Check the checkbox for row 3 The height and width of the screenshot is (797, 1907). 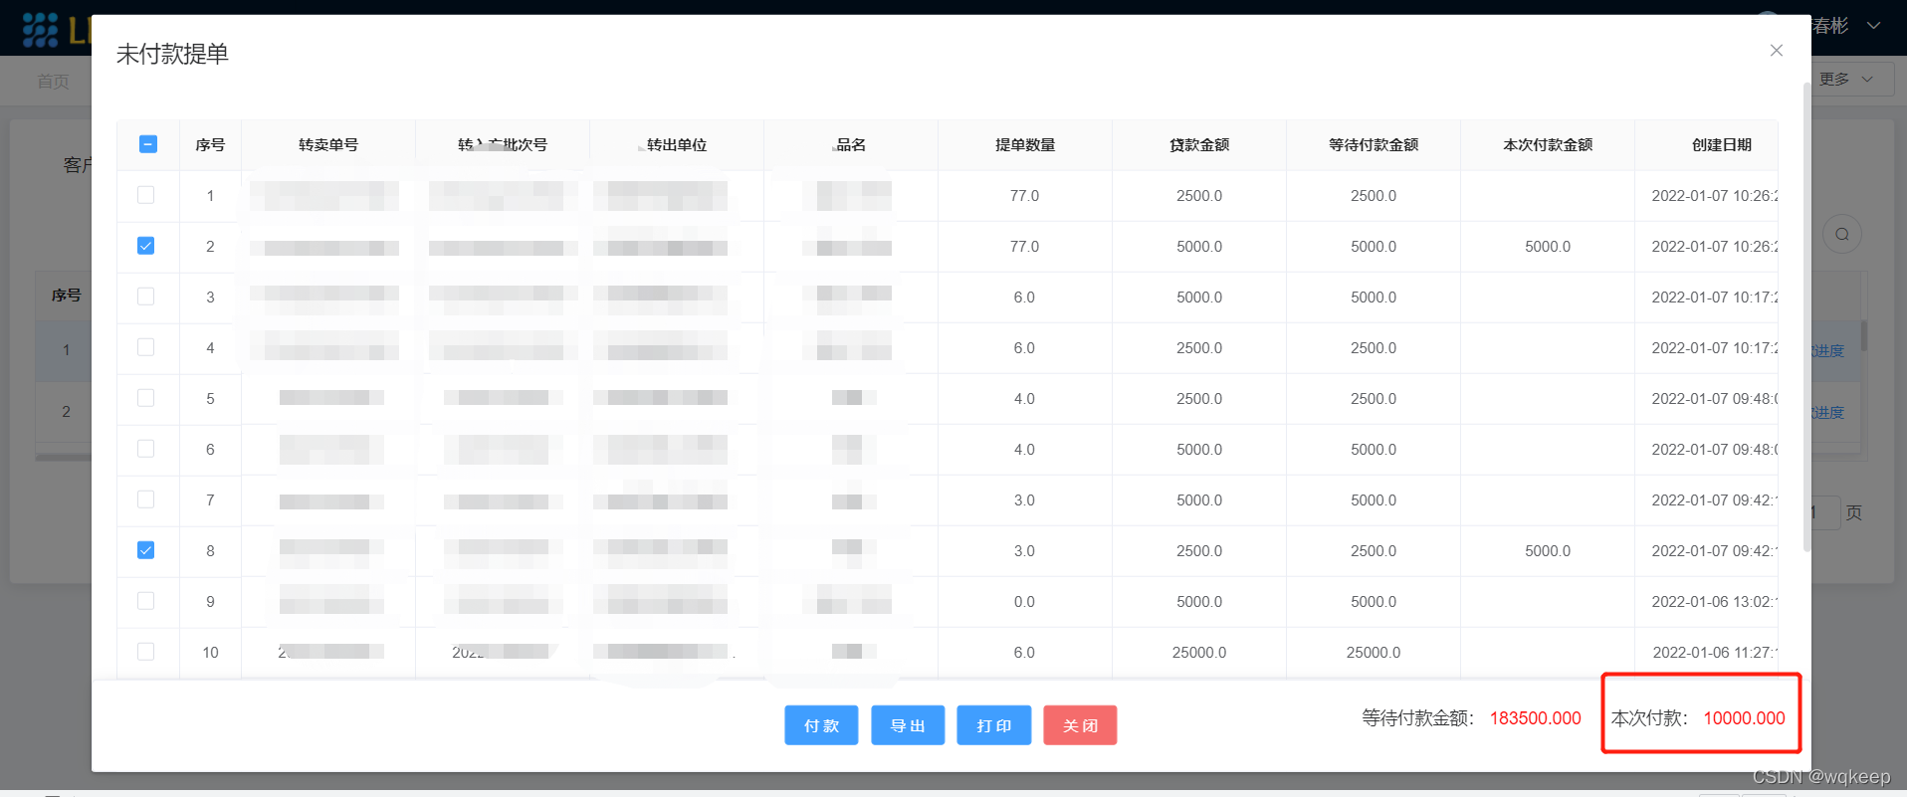[x=146, y=297]
